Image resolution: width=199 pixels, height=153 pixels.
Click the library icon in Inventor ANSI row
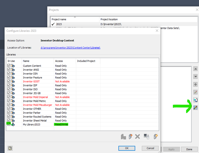[x=13, y=70]
